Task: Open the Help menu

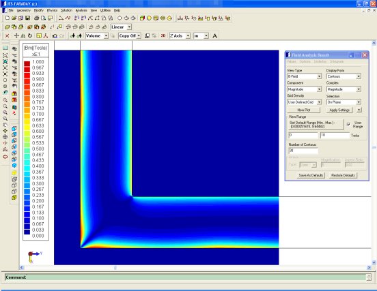Action: 117,10
